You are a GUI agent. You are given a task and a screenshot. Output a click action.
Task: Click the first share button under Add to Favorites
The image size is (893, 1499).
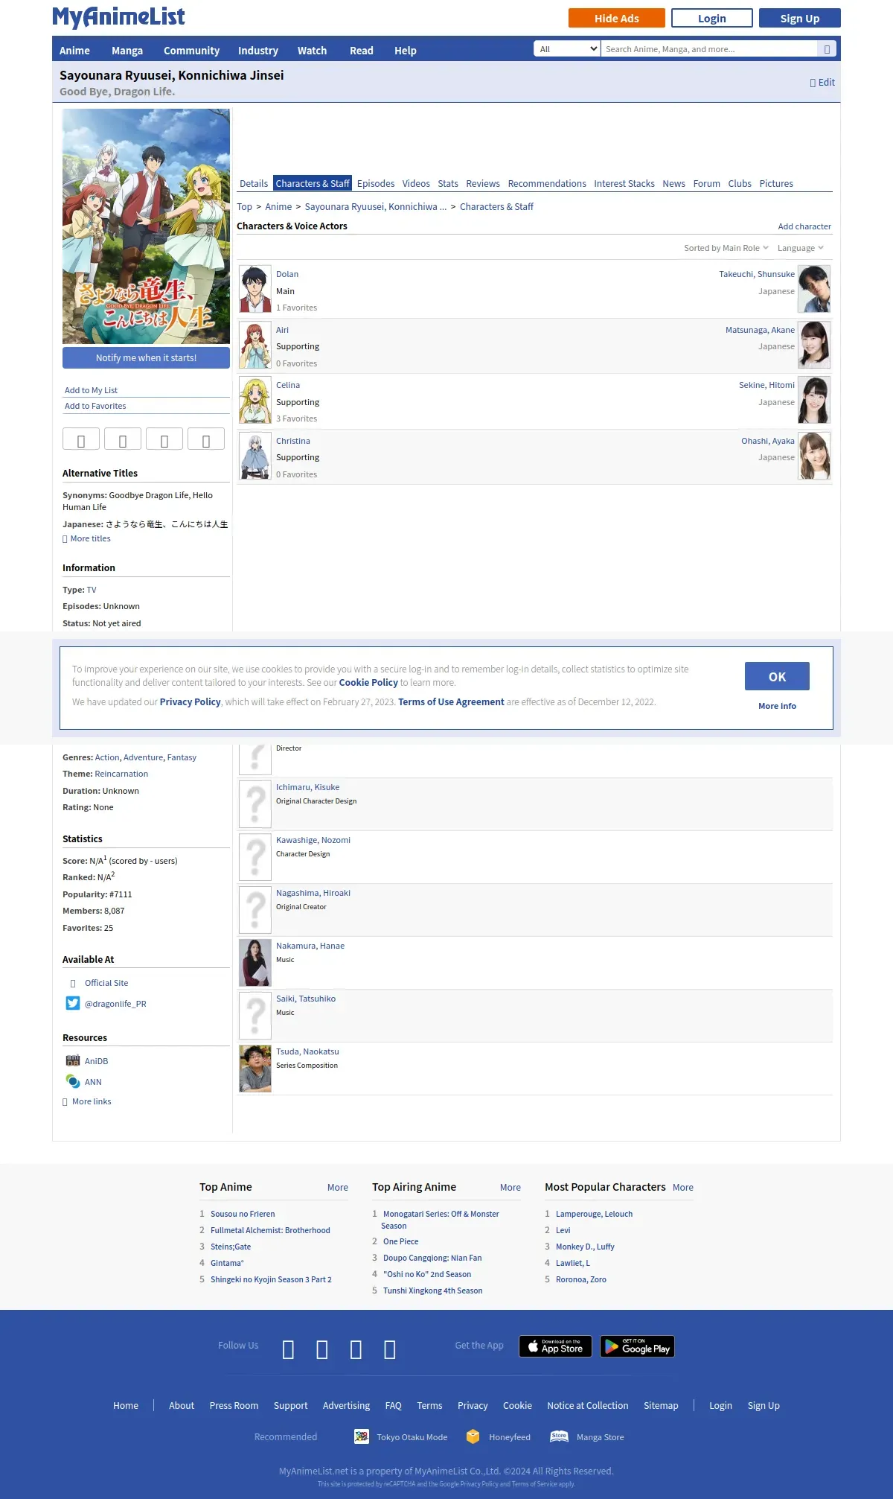tap(81, 439)
